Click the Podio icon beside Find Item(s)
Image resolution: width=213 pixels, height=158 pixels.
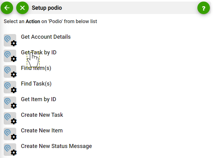pyautogui.click(x=10, y=72)
